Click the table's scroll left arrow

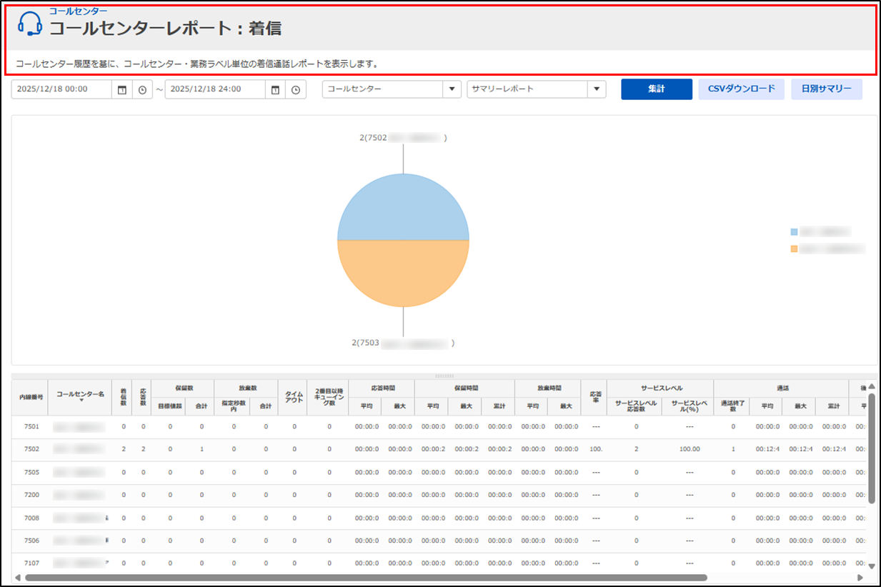pyautogui.click(x=17, y=577)
